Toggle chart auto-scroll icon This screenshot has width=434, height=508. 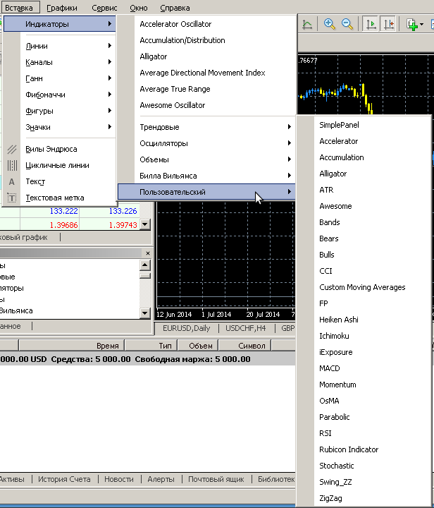tap(371, 24)
